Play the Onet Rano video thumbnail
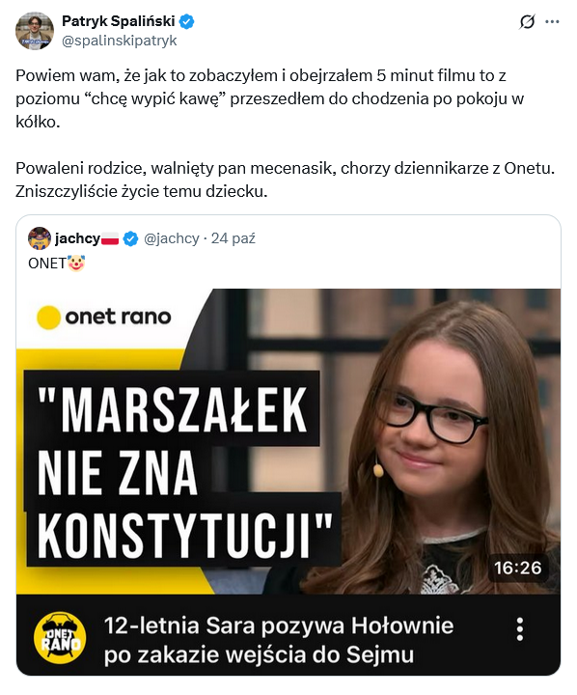The image size is (577, 695). tap(288, 441)
